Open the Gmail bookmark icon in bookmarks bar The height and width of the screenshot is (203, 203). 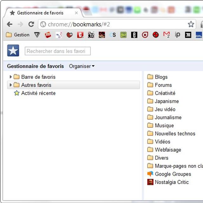[167, 35]
